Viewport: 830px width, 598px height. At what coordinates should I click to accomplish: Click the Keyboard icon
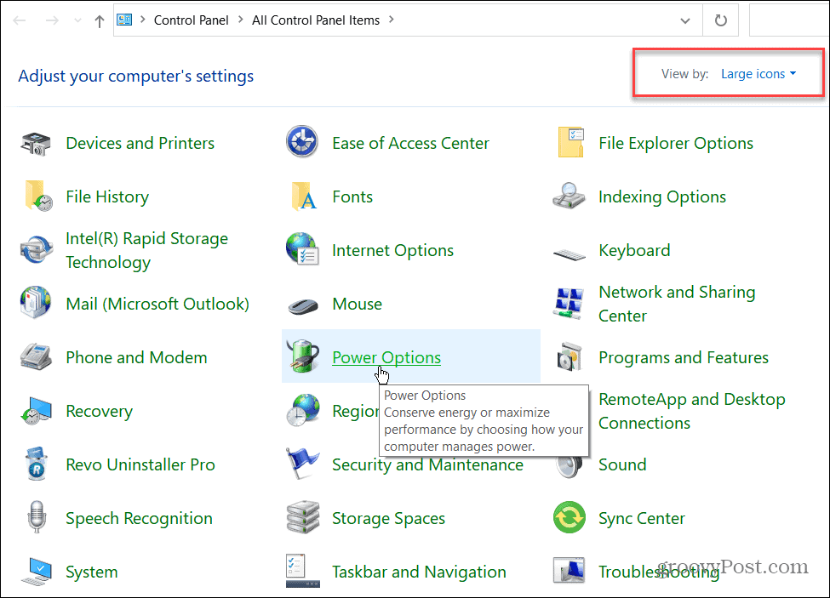tap(569, 252)
